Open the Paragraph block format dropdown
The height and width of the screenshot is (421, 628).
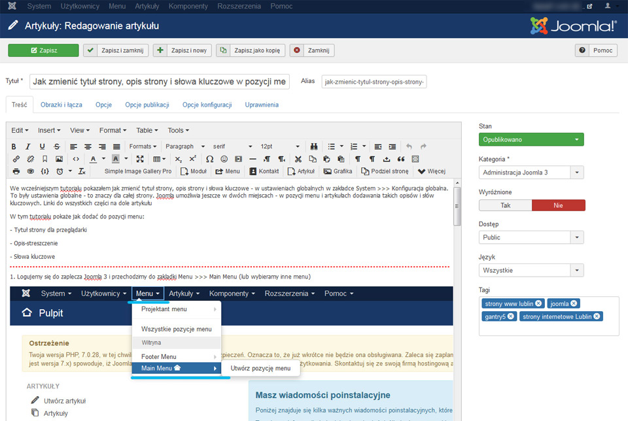pos(185,146)
